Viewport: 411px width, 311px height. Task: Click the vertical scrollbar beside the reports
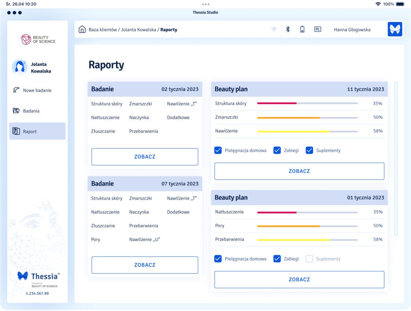coord(396,159)
